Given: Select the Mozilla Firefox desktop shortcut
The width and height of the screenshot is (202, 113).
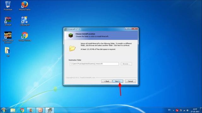Looking at the screenshot, I should pyautogui.click(x=25, y=6).
